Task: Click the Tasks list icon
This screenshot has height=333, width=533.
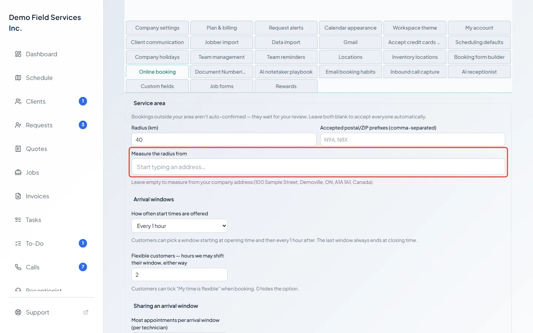Action: coord(18,220)
